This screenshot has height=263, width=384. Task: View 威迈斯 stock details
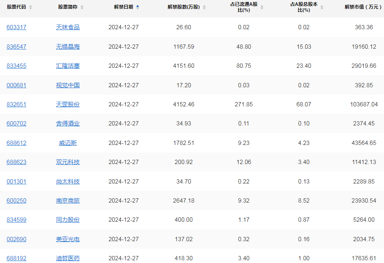68,143
